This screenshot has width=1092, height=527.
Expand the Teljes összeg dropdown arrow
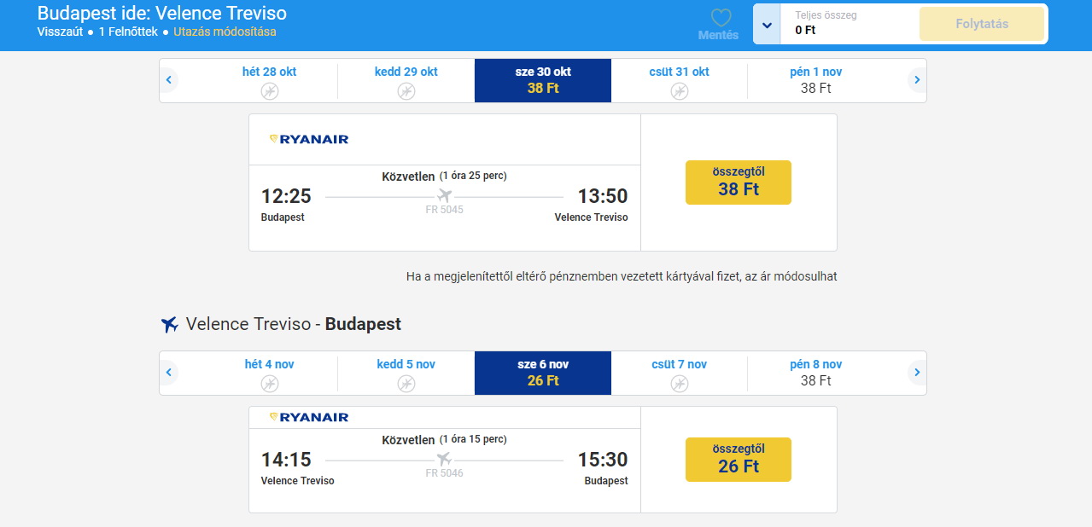[767, 24]
